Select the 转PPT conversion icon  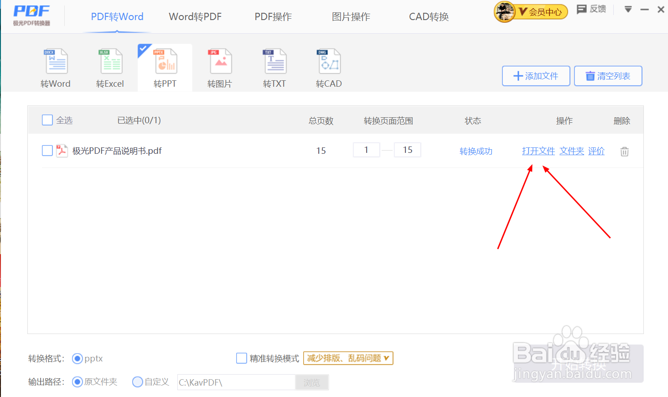pos(165,68)
